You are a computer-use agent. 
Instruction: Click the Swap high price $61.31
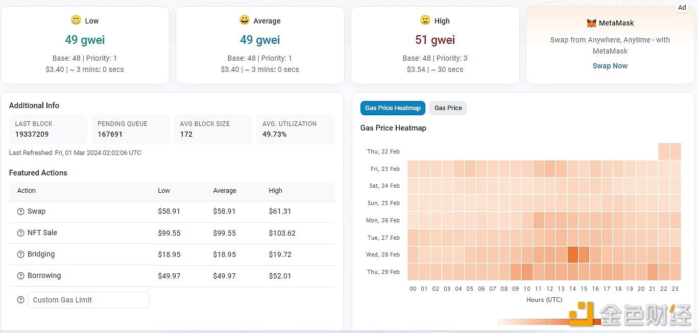tap(280, 211)
